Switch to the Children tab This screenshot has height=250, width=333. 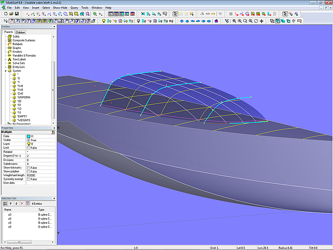[x=20, y=32]
